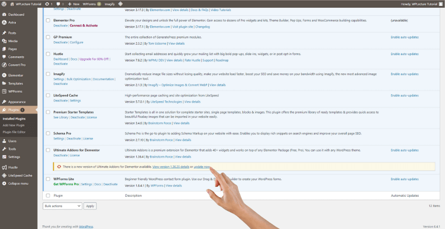The height and width of the screenshot is (229, 445).
Task: Select the WPForms Lite checkbox
Action: [x=48, y=179]
